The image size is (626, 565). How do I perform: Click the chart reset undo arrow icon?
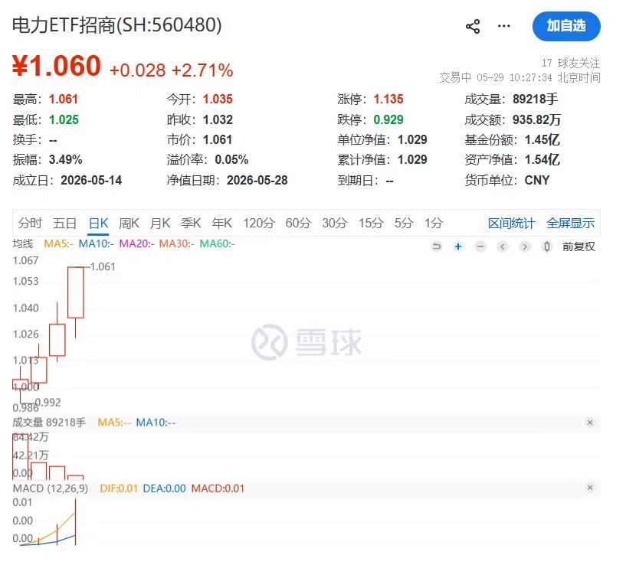coord(437,247)
